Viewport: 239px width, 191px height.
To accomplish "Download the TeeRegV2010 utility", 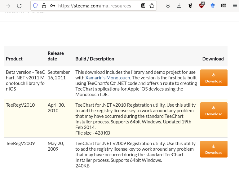I will (x=214, y=111).
